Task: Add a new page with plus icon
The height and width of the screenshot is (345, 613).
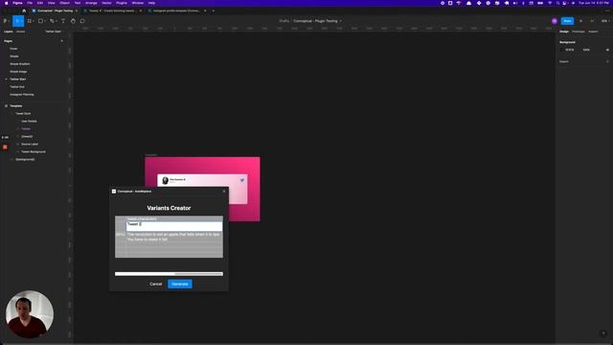Action: click(61, 41)
